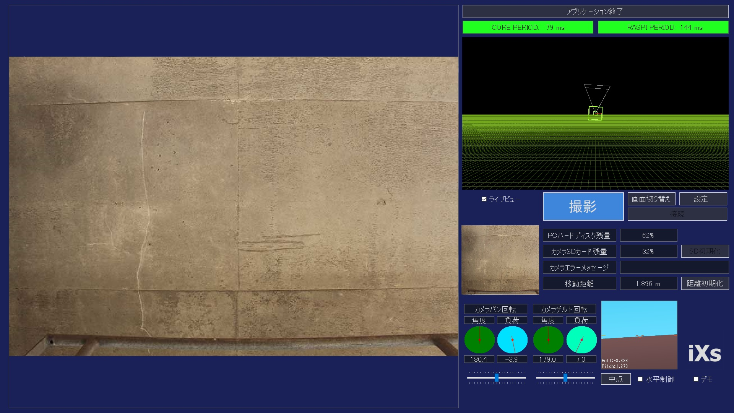
Task: Click アプリケーション終了 to exit application
Action: pos(595,11)
